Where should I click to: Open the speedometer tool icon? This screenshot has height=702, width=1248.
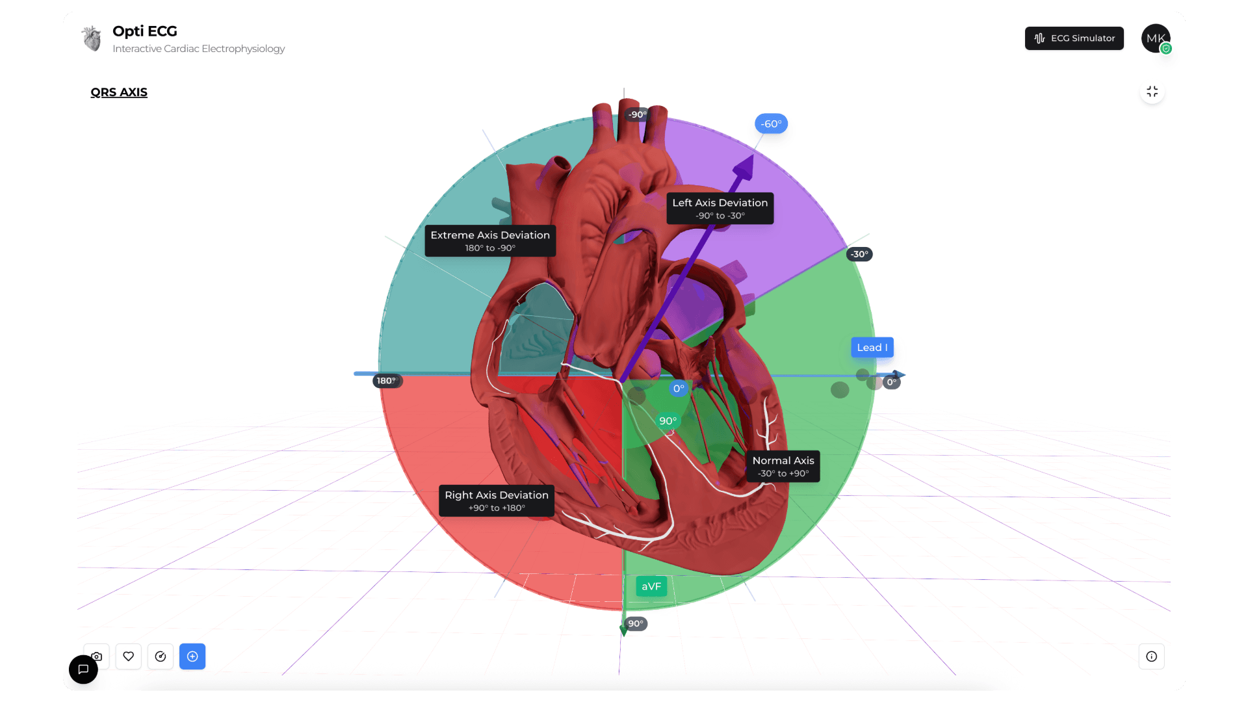click(x=160, y=656)
